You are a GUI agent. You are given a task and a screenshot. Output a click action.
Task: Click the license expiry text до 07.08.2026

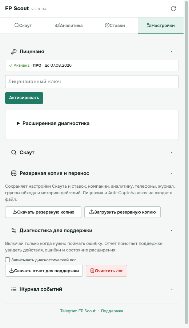[x=58, y=66]
